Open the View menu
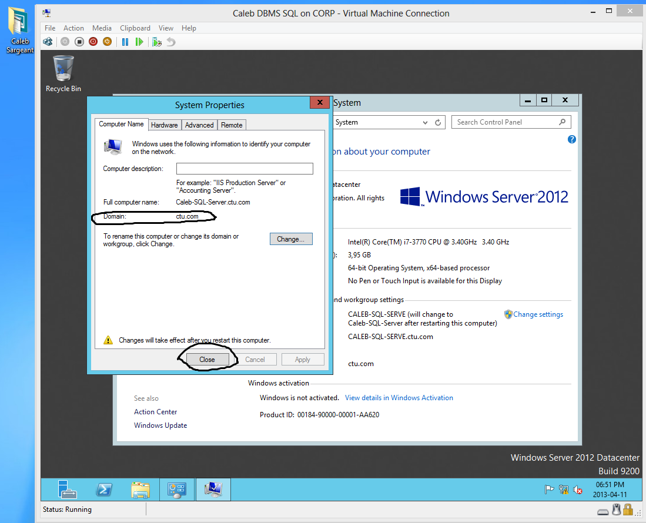The height and width of the screenshot is (523, 646). pos(166,28)
